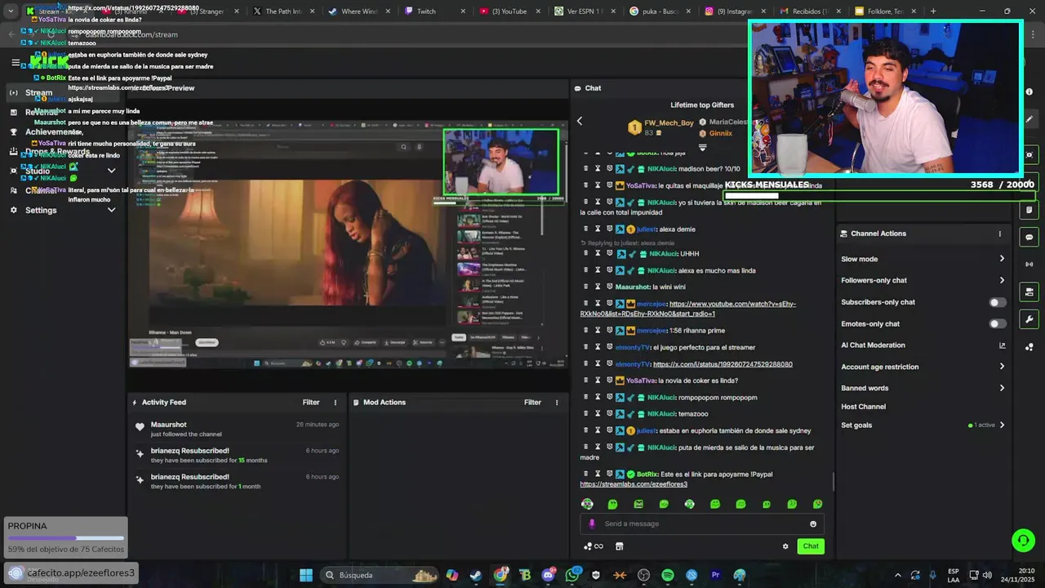
Task: Open AI Chat Moderation external link
Action: point(1002,345)
